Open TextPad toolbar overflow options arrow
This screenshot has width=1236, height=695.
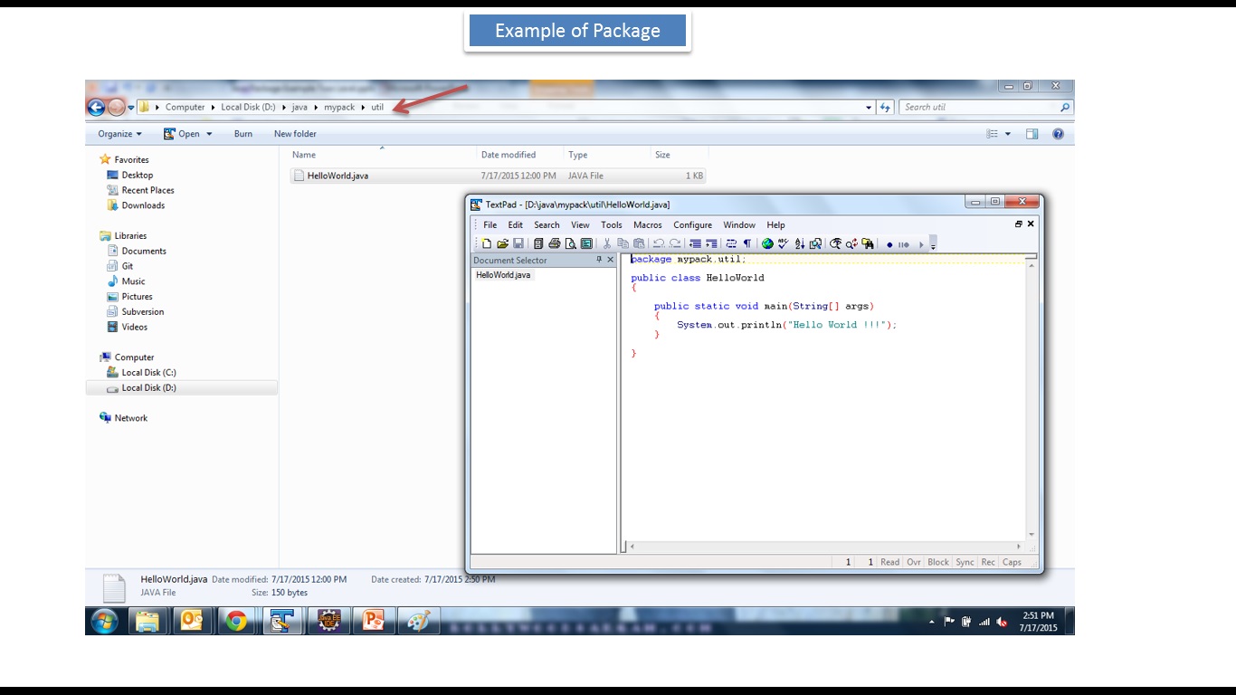pos(933,243)
